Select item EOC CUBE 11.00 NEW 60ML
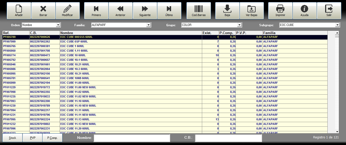Viewport: 346px width, 145px height. pyautogui.click(x=78, y=88)
